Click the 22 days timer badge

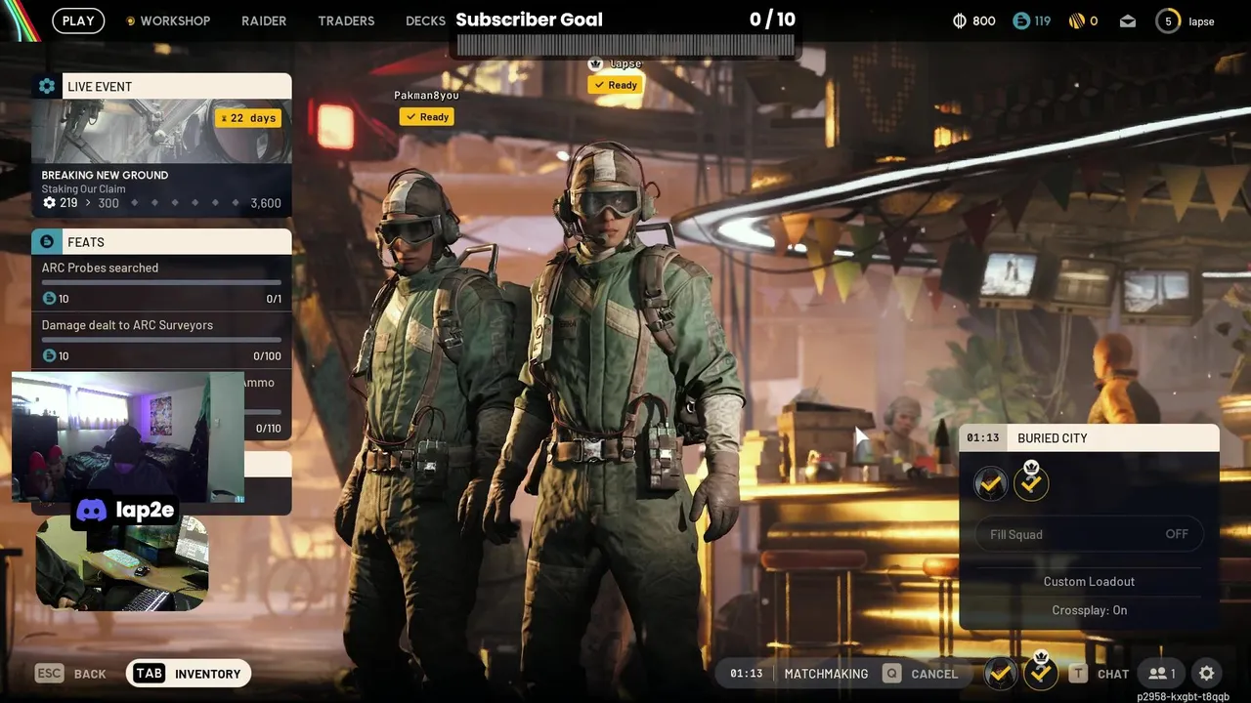pyautogui.click(x=248, y=118)
